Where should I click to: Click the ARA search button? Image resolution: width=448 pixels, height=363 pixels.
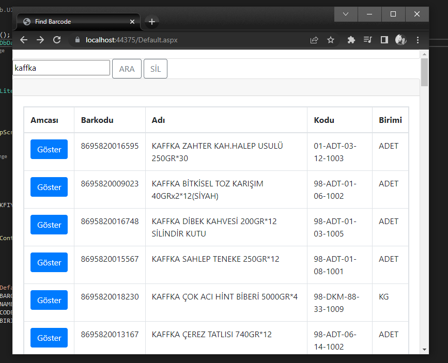click(127, 69)
